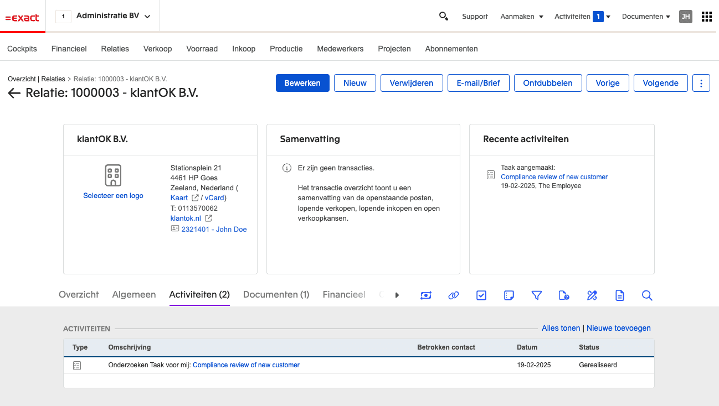
Task: Open the apps grid menu
Action: pyautogui.click(x=707, y=17)
